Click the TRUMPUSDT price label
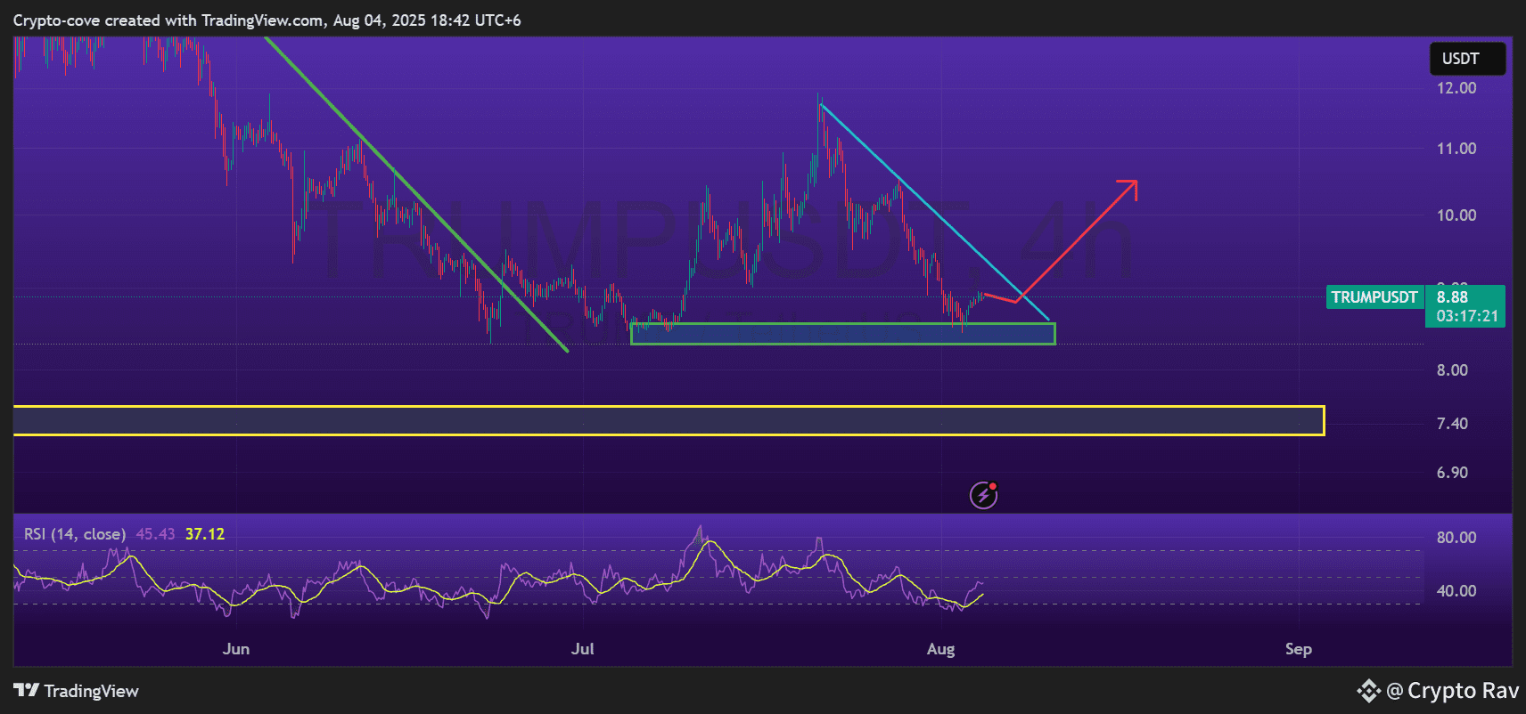 (x=1374, y=297)
